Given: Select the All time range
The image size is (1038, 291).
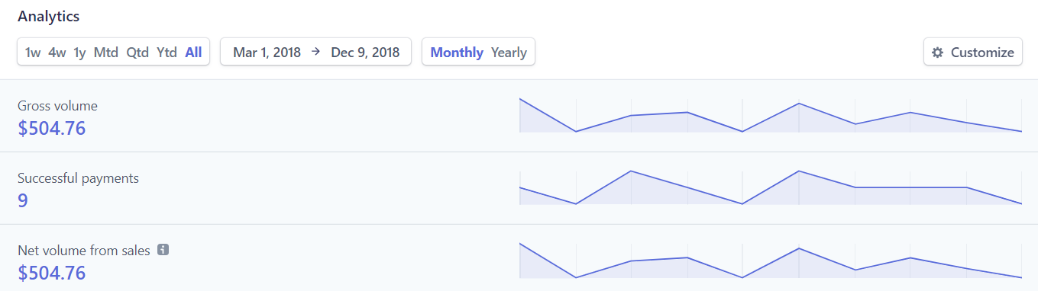Looking at the screenshot, I should (193, 53).
